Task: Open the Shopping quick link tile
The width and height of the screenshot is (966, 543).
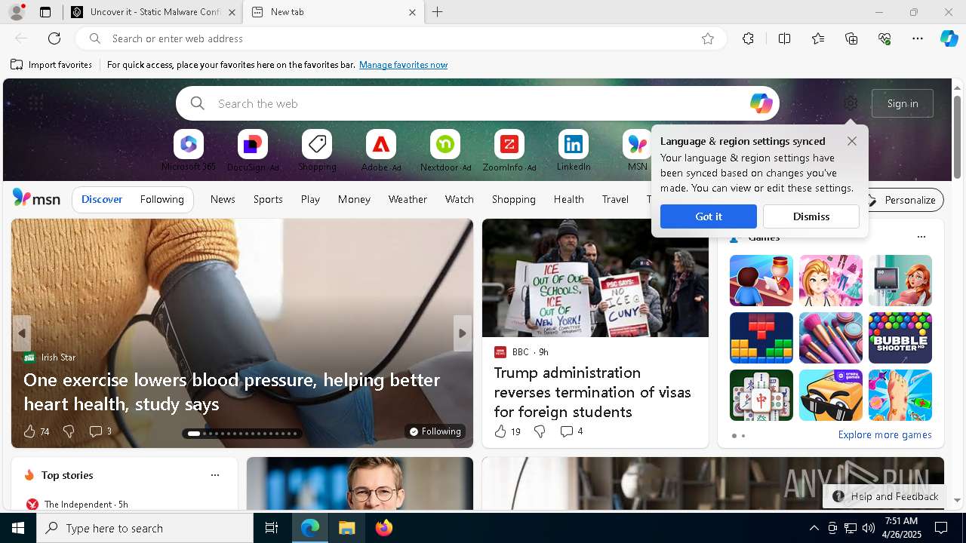Action: pyautogui.click(x=317, y=150)
